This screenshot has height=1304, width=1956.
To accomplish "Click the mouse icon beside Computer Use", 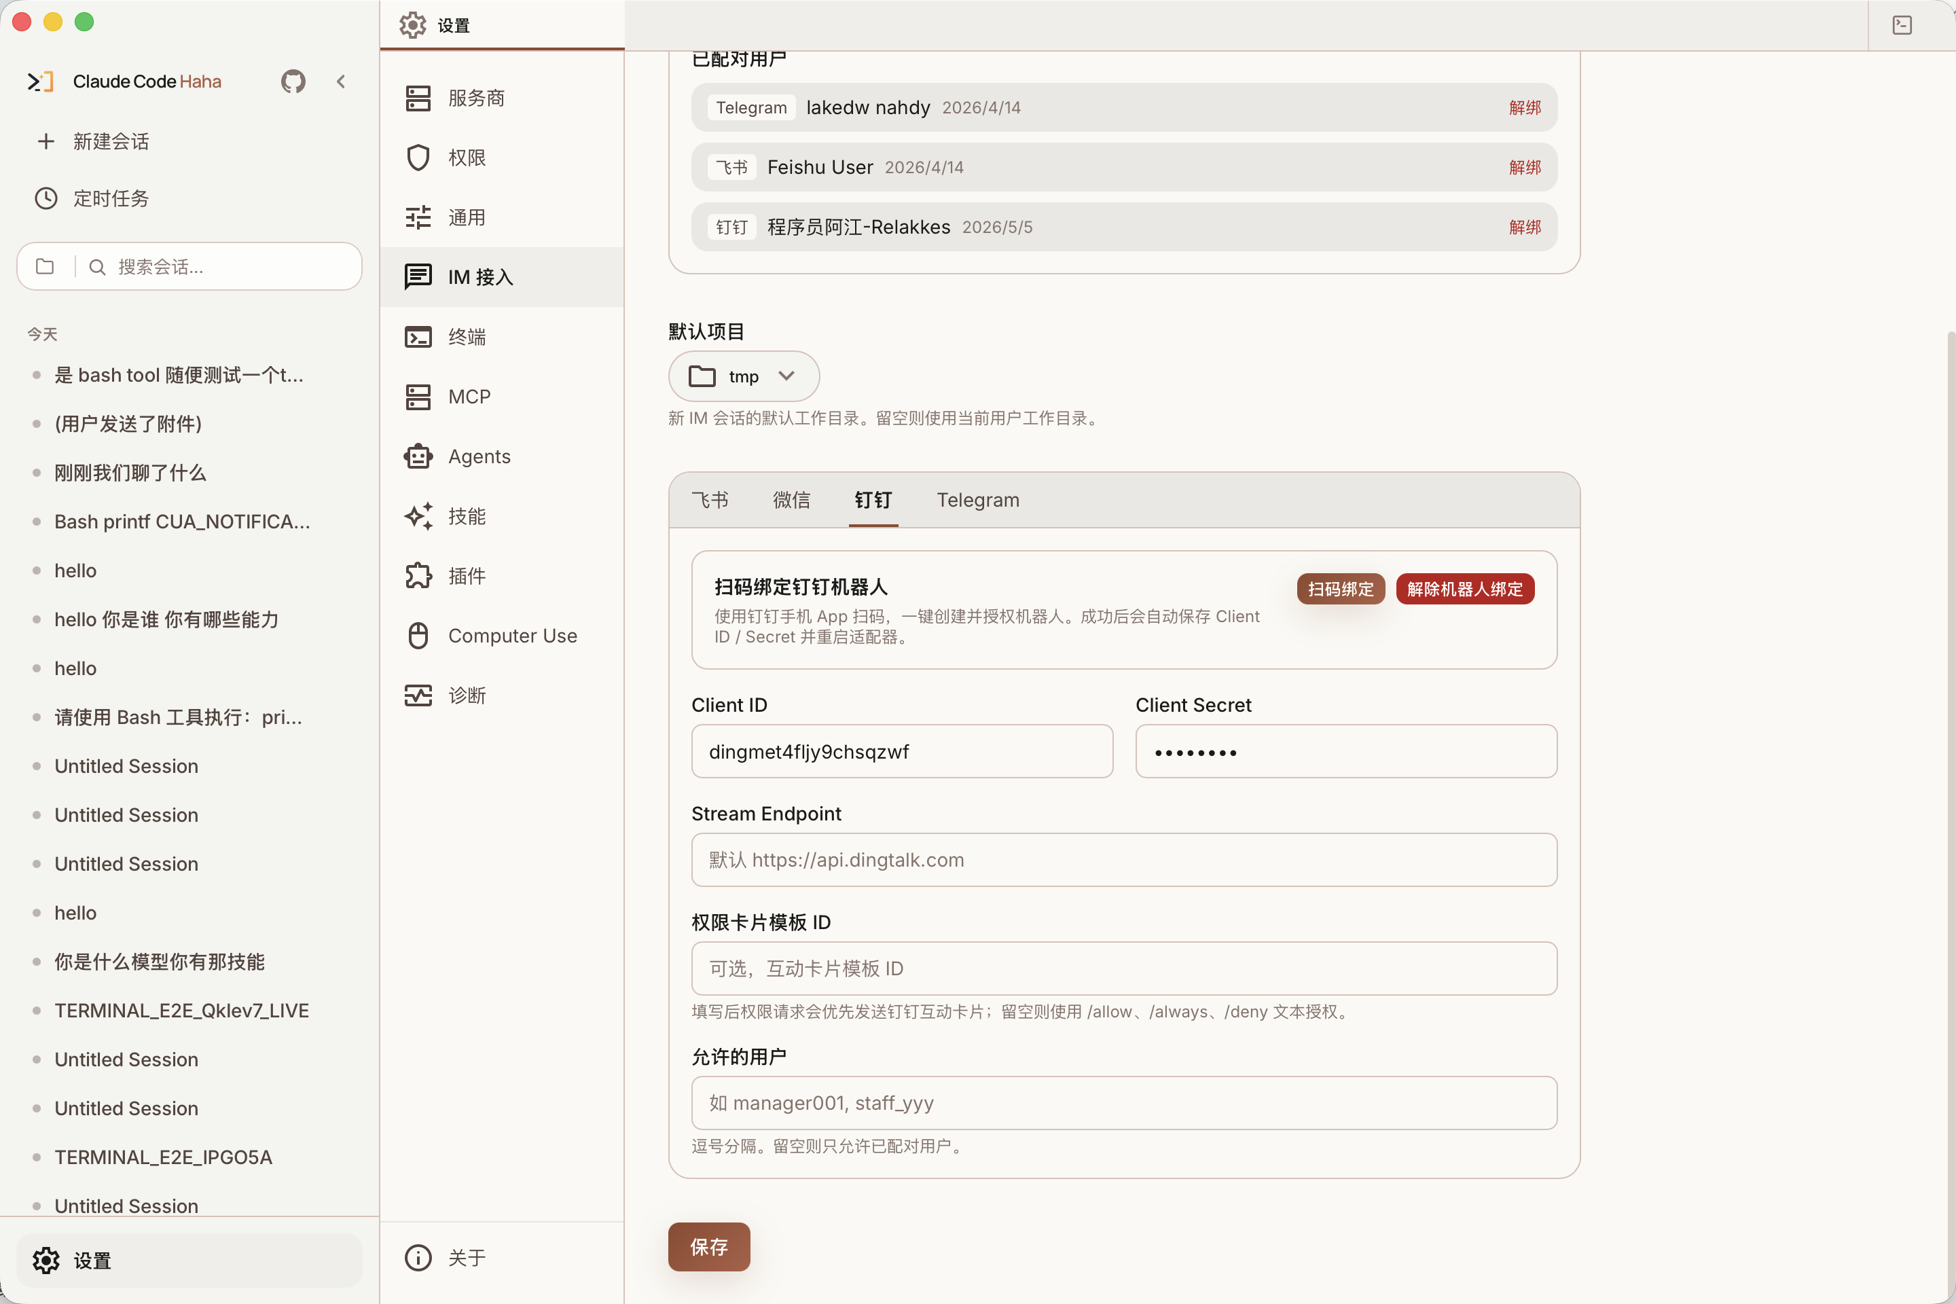I will [418, 636].
